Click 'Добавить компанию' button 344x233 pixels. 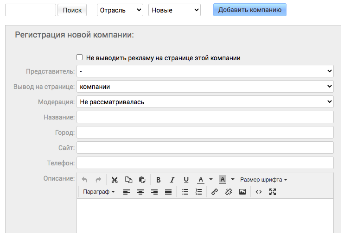click(250, 10)
